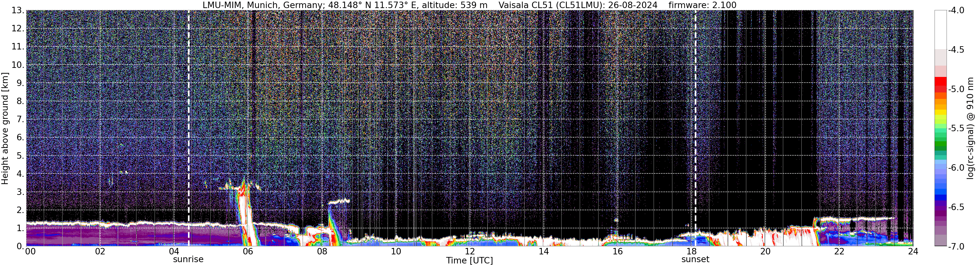Click the '18' time axis tick label
The height and width of the screenshot is (267, 977).
692,251
